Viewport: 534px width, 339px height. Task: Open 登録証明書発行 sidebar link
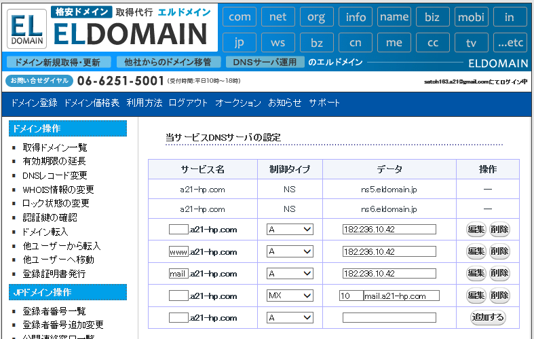click(54, 274)
